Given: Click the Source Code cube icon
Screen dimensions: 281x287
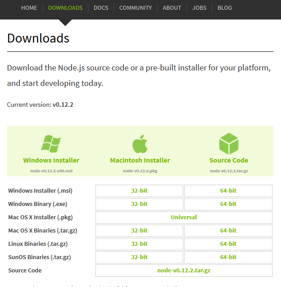Looking at the screenshot, I should 229,143.
